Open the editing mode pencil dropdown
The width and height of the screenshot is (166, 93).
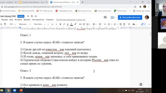click(x=143, y=24)
